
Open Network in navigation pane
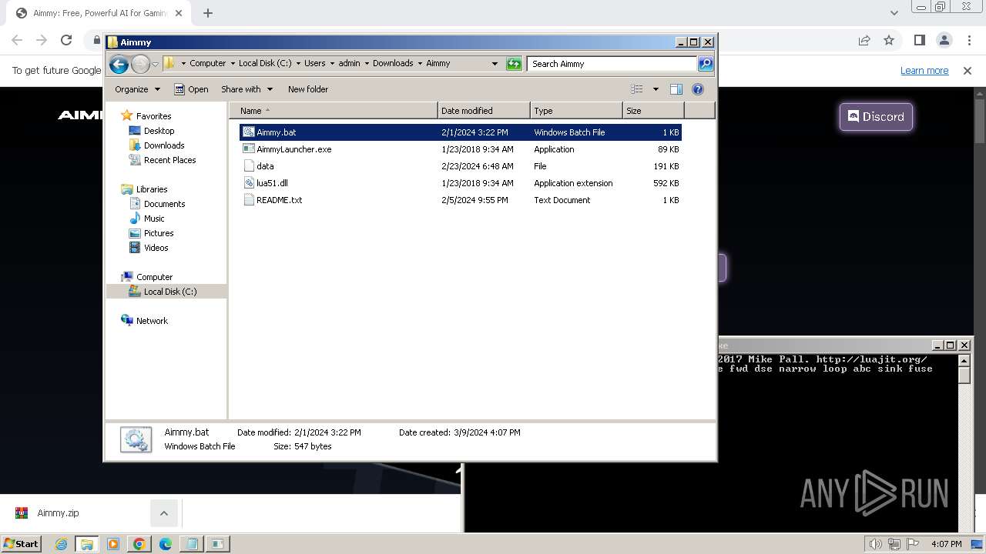coord(152,321)
